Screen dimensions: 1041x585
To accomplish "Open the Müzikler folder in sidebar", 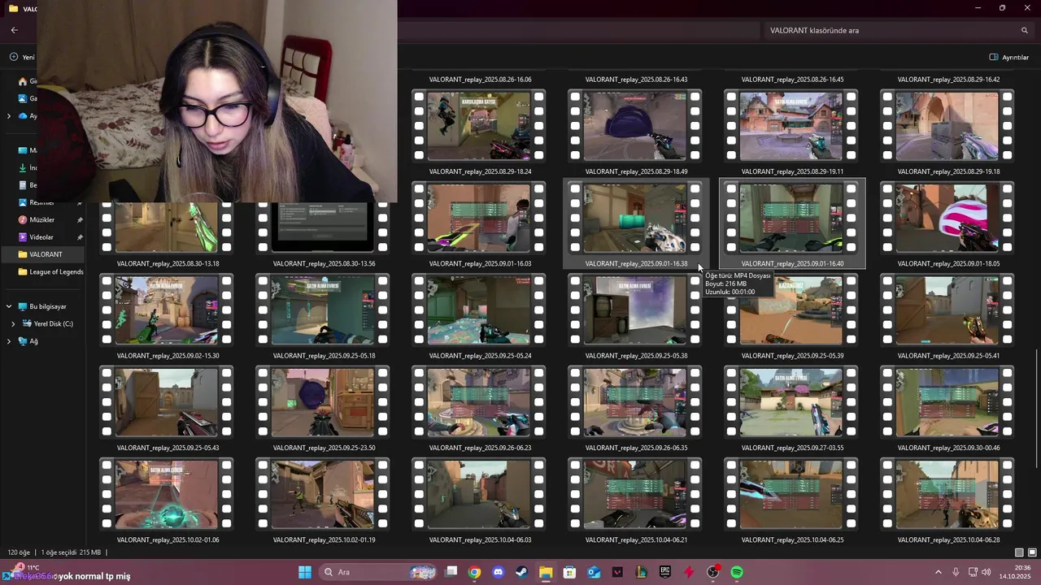I will click(x=41, y=219).
